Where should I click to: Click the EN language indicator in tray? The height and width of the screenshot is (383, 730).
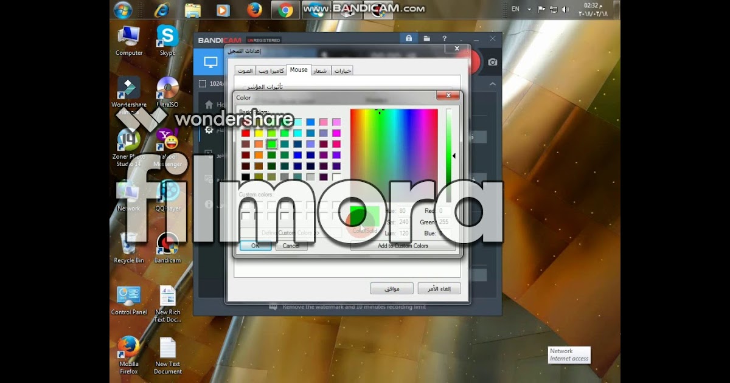515,9
